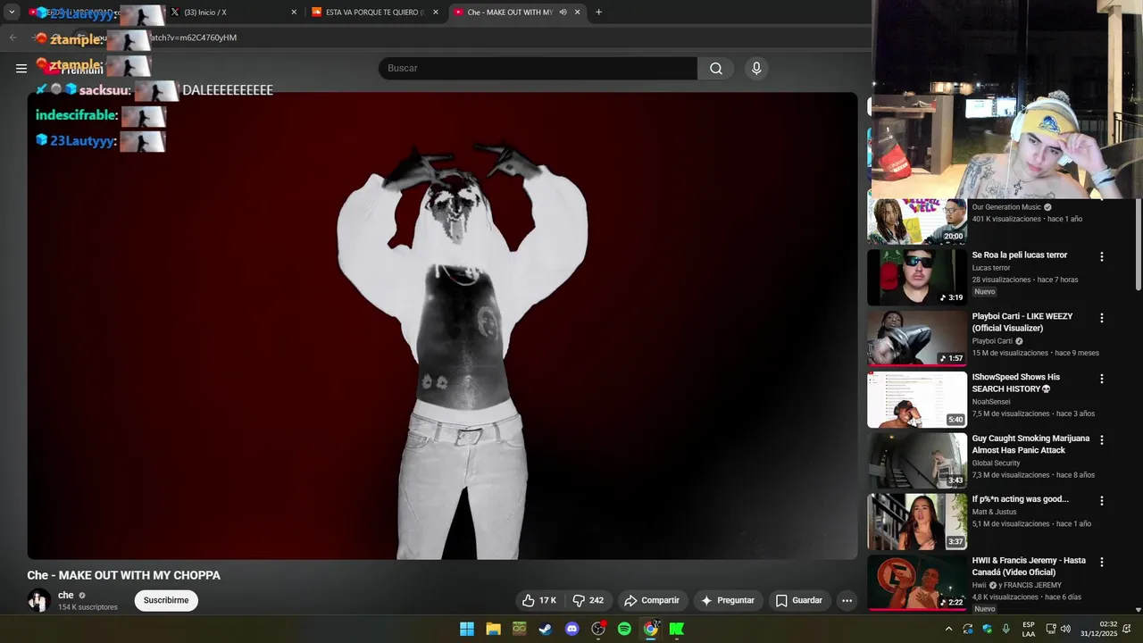Open Discord from the taskbar

click(572, 629)
